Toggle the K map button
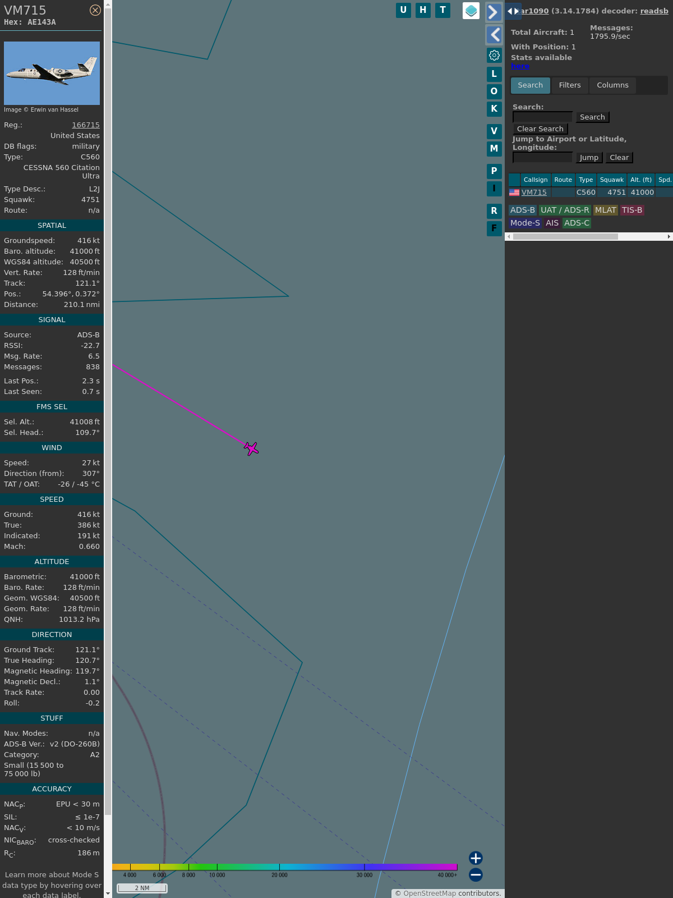Viewport: 673px width, 898px height. (494, 109)
